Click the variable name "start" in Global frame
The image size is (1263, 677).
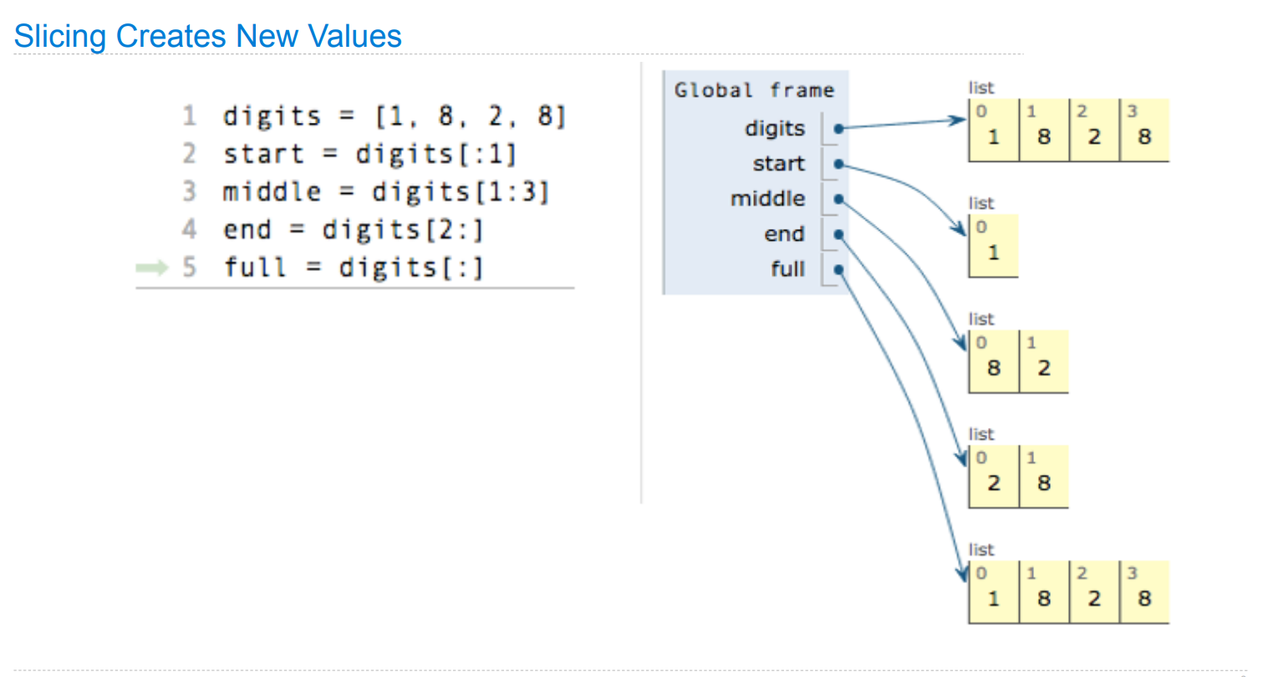pos(779,163)
